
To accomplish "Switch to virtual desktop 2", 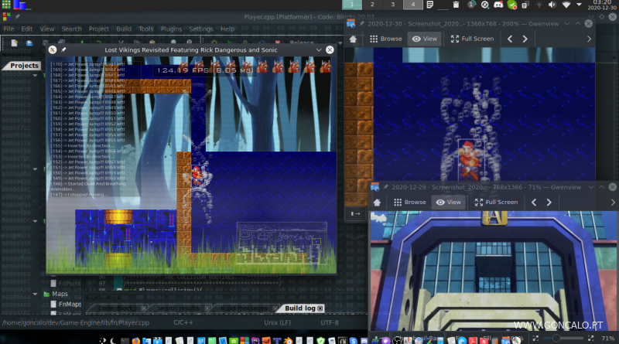I will 372,5.
